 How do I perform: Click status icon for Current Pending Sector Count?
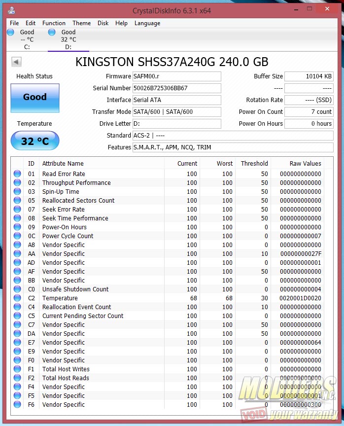pyautogui.click(x=17, y=316)
